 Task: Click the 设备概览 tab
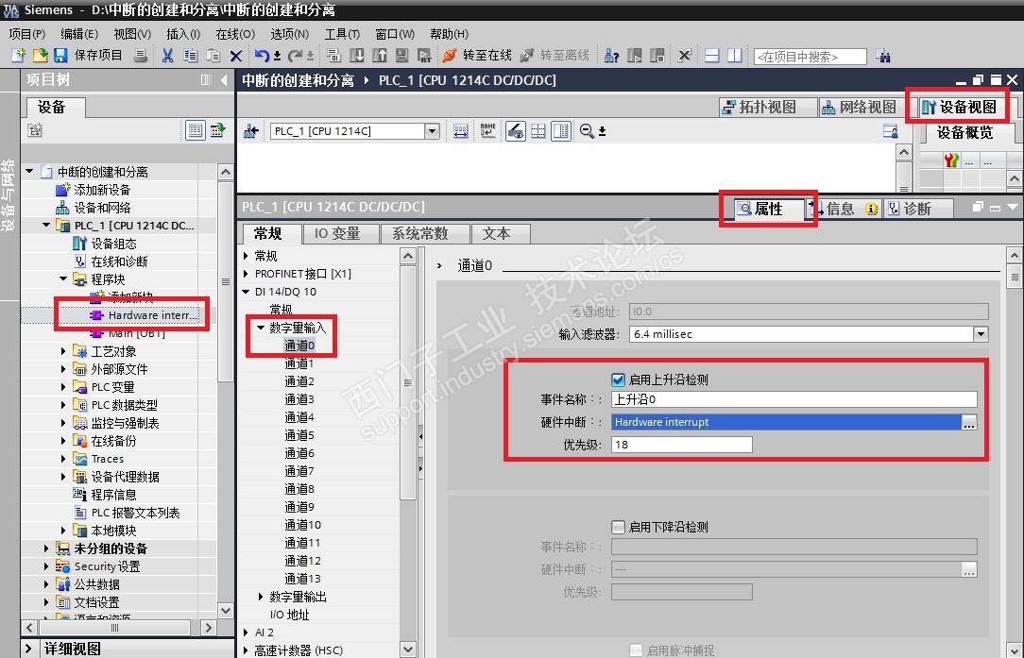[965, 132]
